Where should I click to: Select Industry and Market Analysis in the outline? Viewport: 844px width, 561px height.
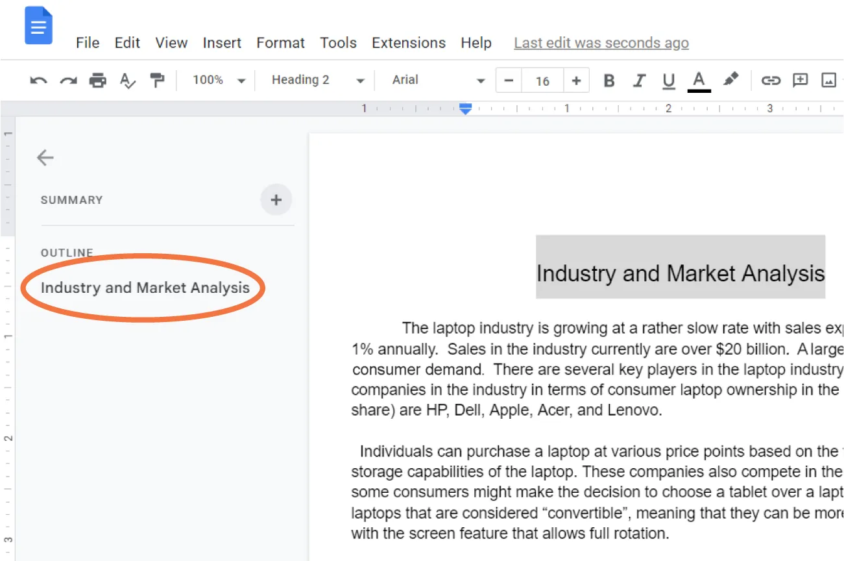pos(145,288)
